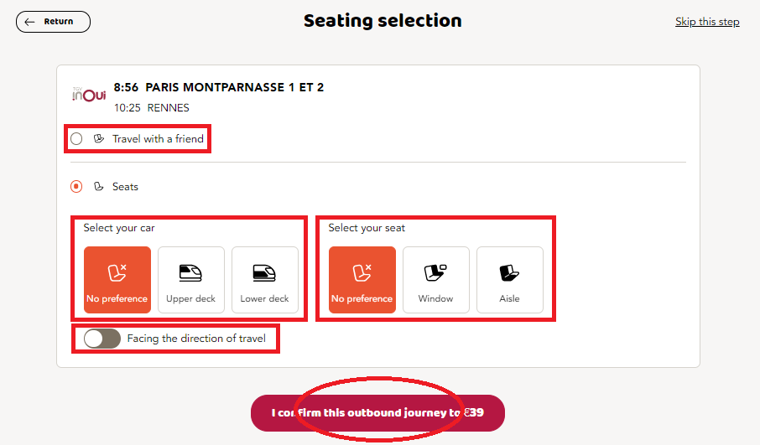This screenshot has height=445, width=760.
Task: Choose the Lower deck car option
Action: click(x=264, y=280)
